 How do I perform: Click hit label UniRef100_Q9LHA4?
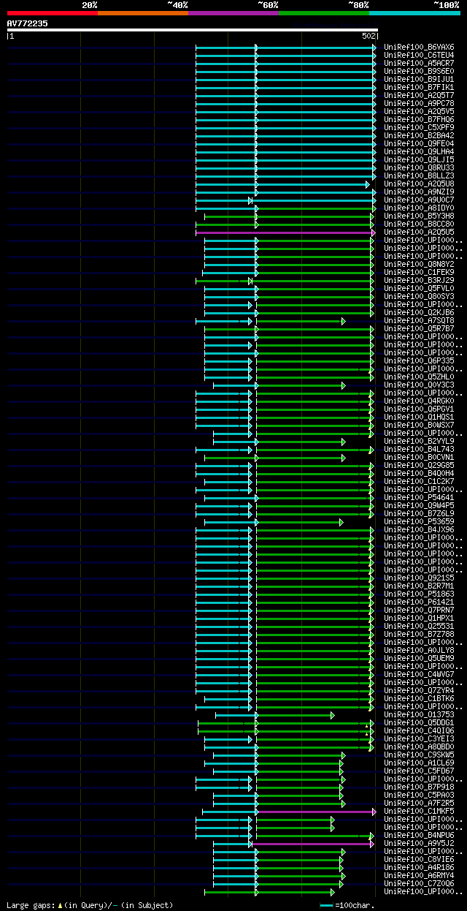[419, 151]
